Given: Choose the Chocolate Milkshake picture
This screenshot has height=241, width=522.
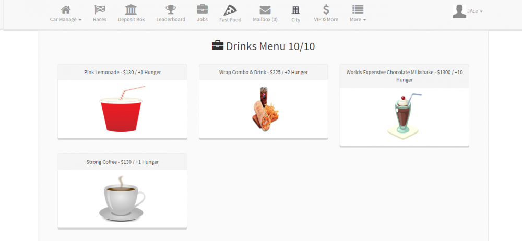Looking at the screenshot, I should coord(404,116).
